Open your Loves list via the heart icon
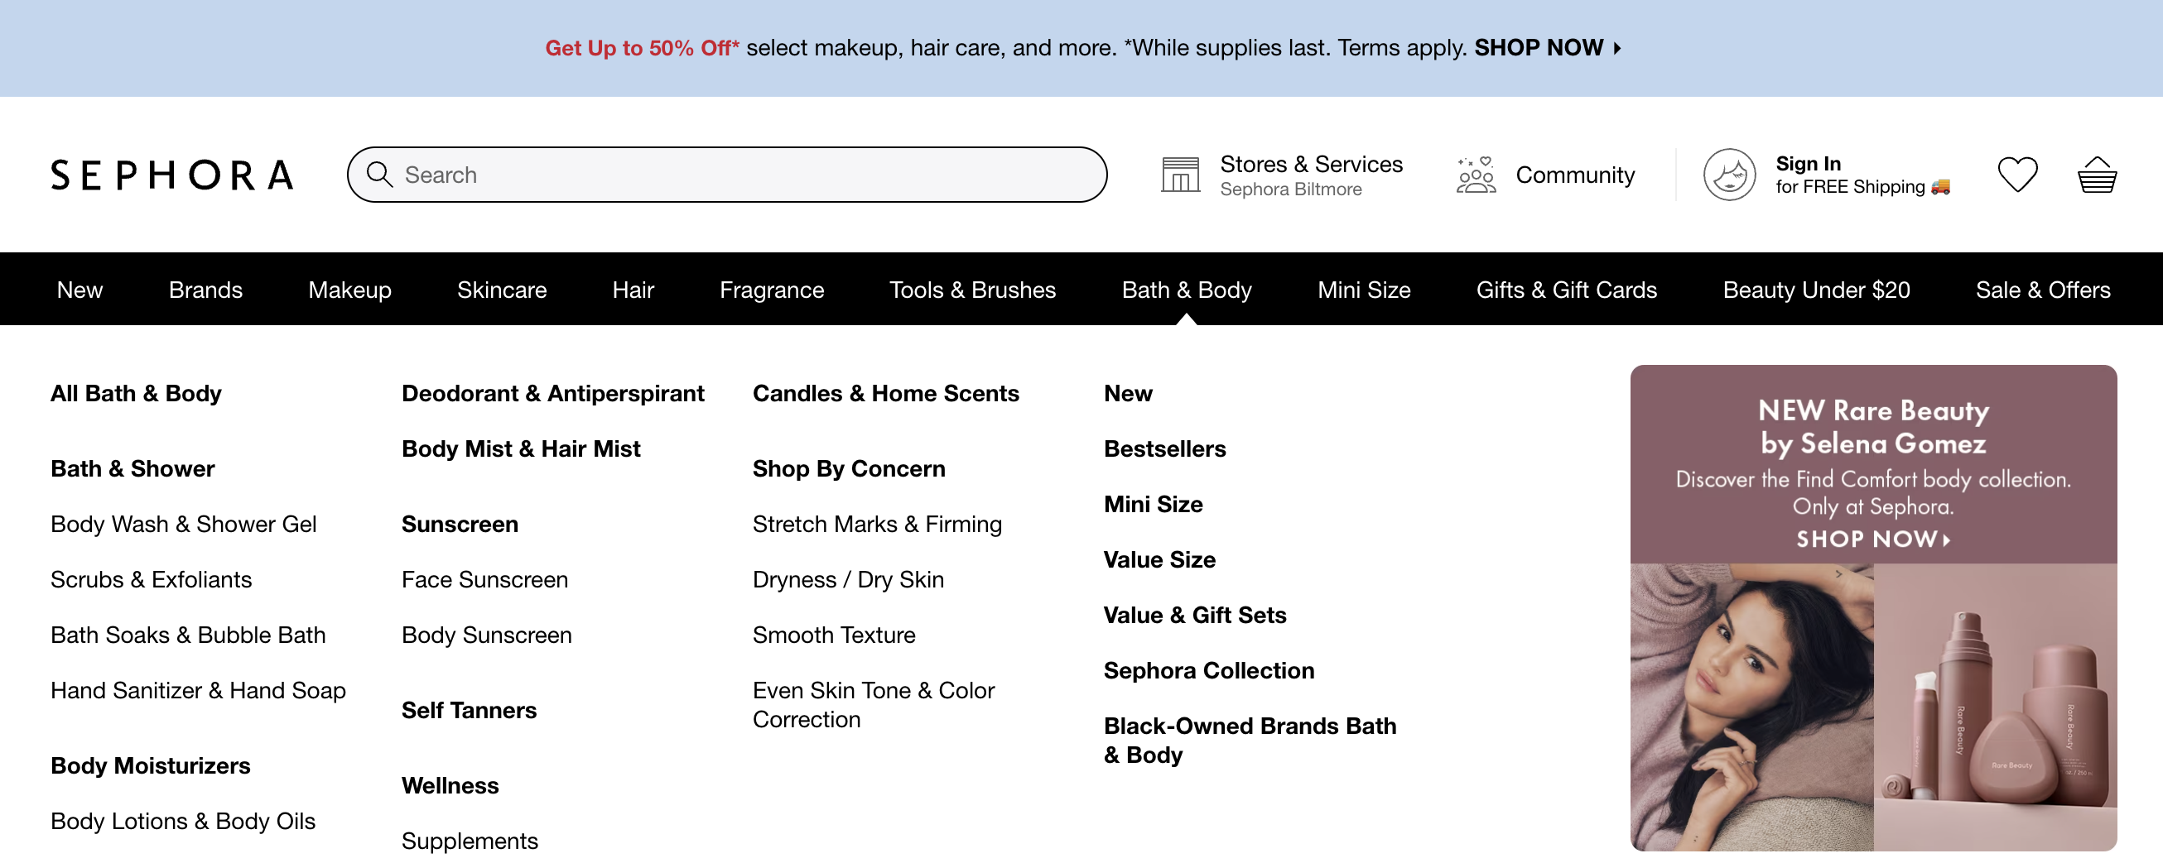Viewport: 2163px width, 863px height. coord(2019,174)
